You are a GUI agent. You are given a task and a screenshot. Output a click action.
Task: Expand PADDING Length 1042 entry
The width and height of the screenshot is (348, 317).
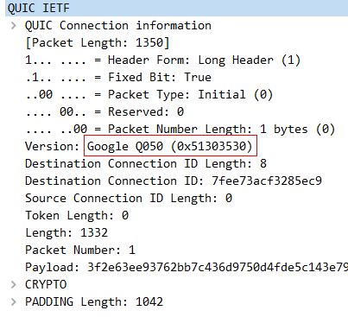13,301
